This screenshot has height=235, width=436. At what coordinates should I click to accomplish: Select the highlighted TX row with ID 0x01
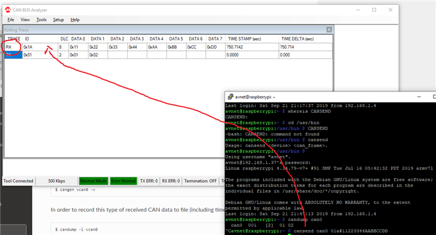(x=168, y=55)
